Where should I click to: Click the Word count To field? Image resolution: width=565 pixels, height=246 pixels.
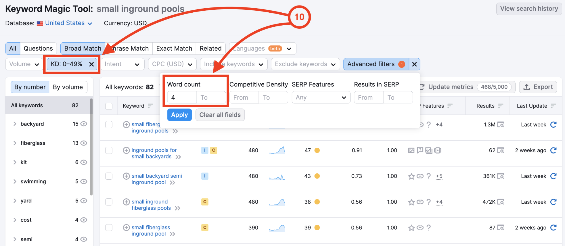[x=211, y=97]
